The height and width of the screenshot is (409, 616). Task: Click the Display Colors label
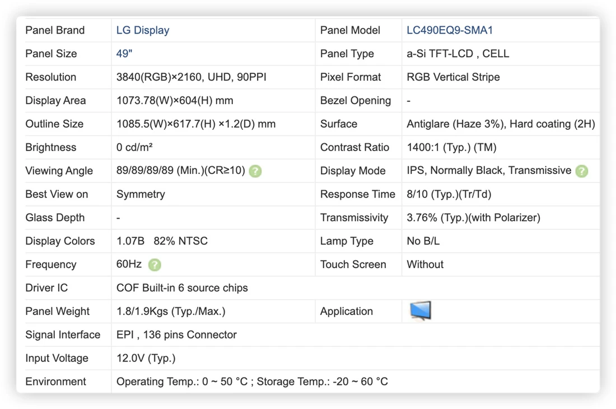pyautogui.click(x=60, y=241)
